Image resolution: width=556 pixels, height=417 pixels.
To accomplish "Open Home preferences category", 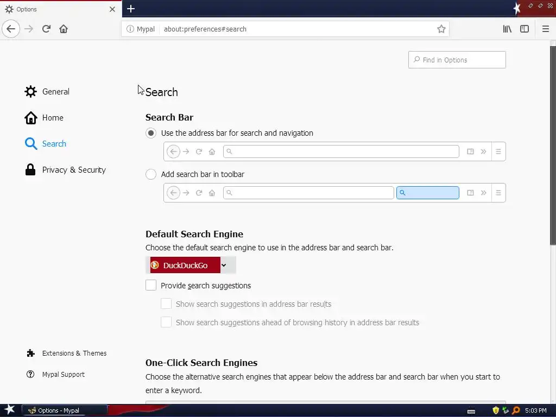I will click(44, 118).
